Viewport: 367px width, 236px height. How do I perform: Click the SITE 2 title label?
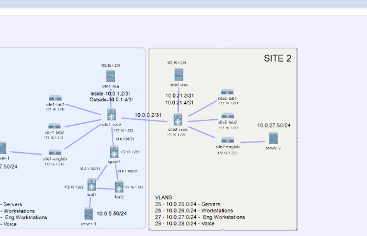pos(277,58)
